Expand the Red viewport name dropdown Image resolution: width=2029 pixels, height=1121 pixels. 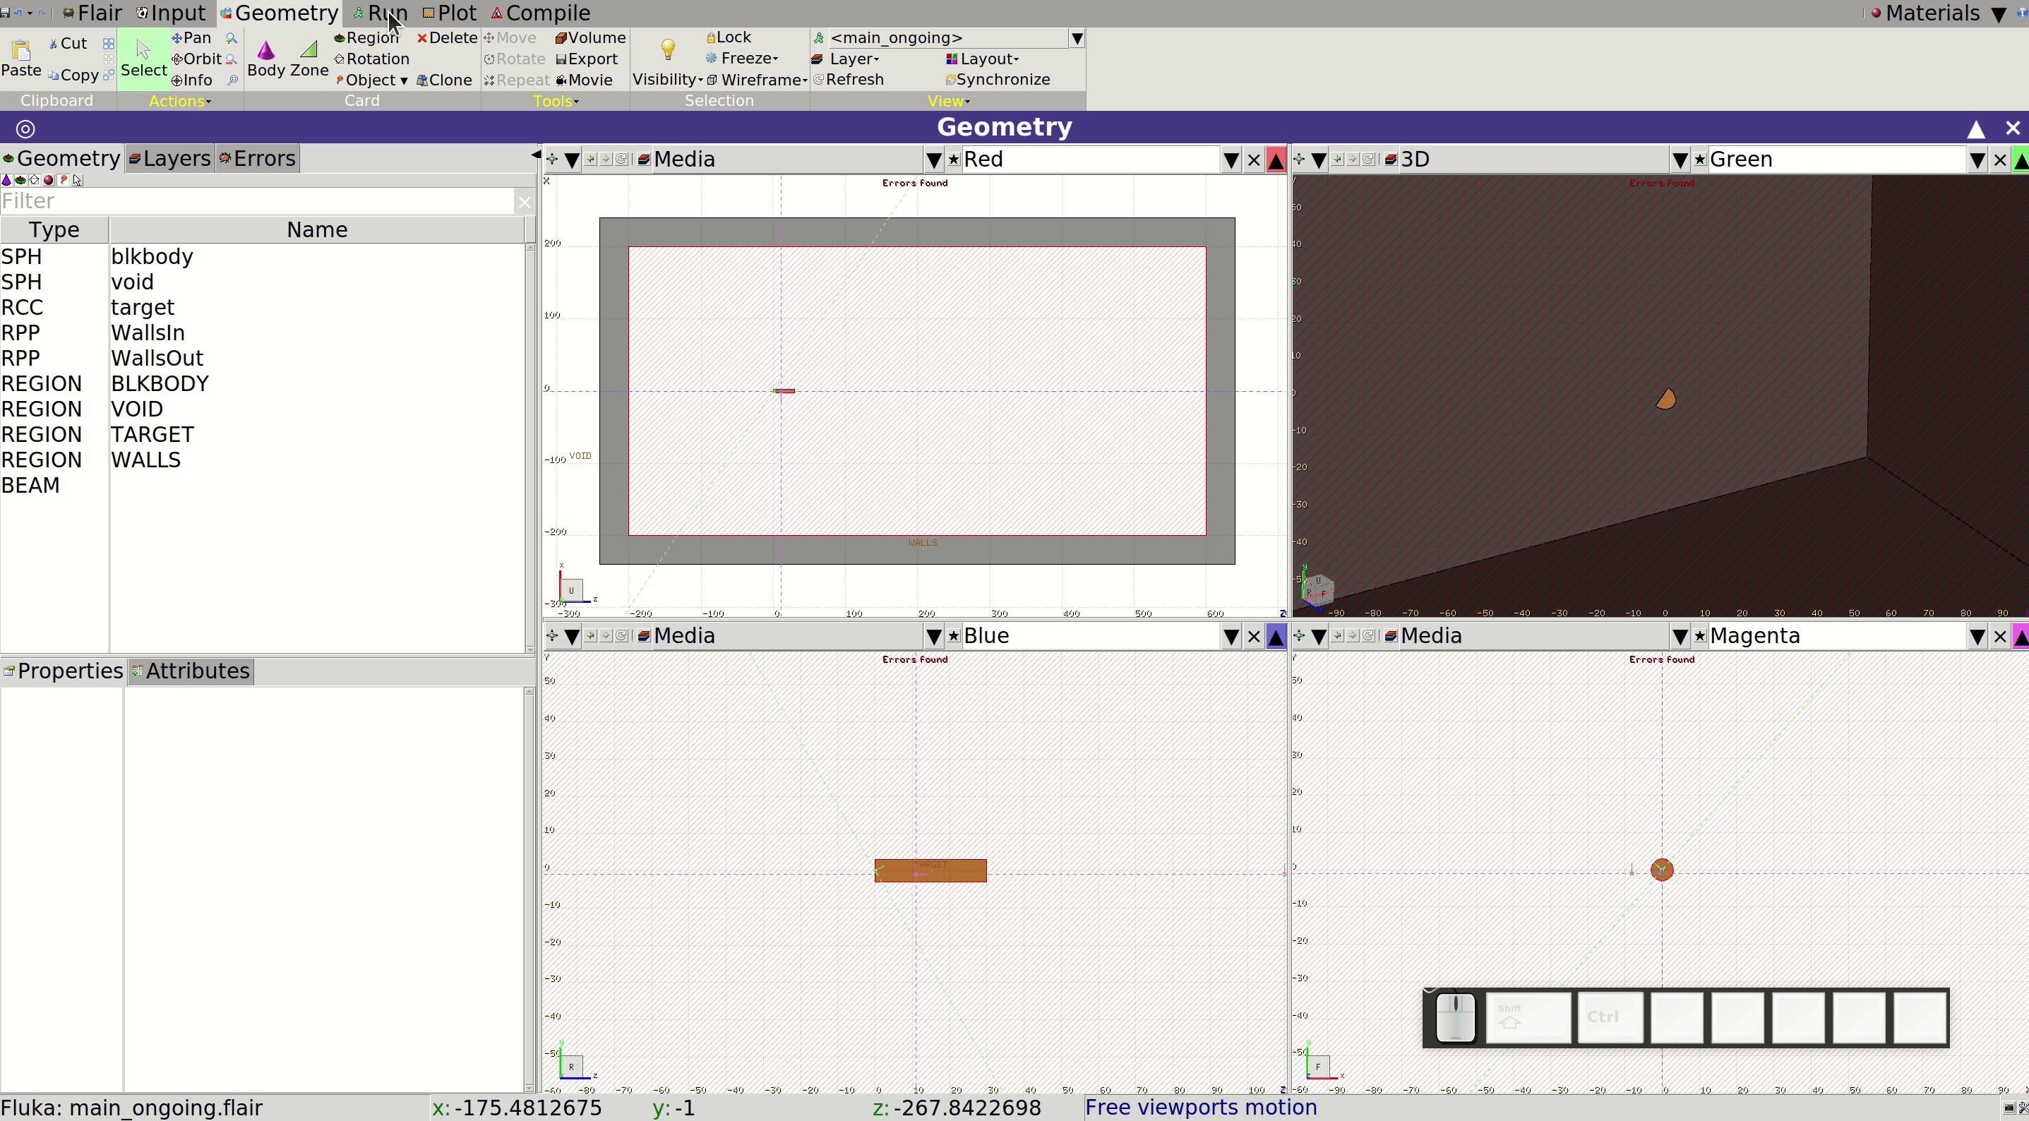coord(1231,160)
